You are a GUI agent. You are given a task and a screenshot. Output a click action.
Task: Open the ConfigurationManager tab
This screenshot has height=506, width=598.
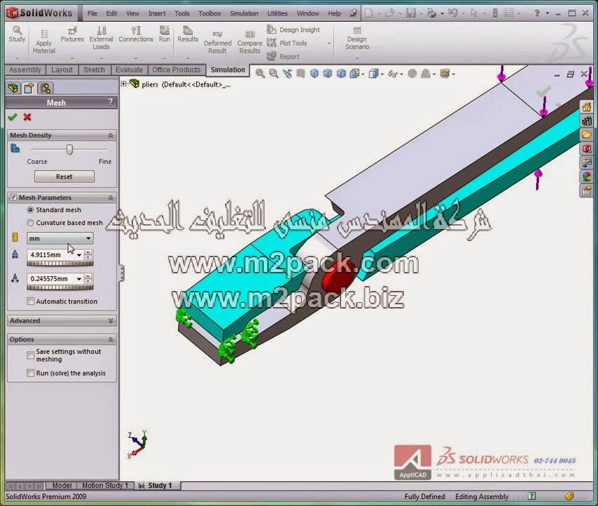coord(46,89)
